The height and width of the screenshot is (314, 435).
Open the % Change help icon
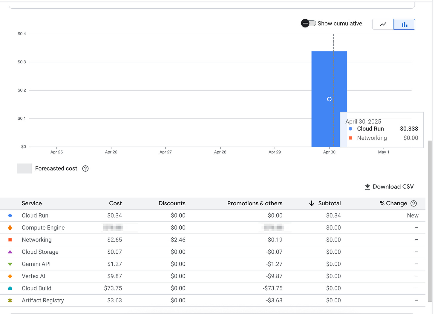414,204
